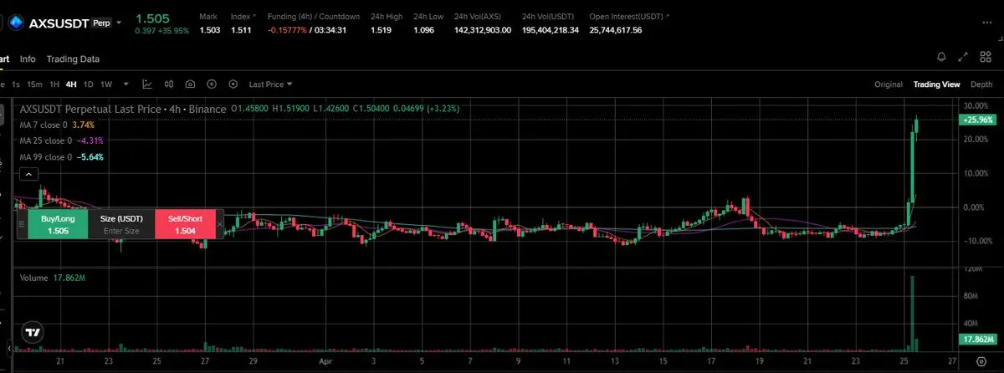This screenshot has width=1004, height=373.
Task: Open the AXSUSDT pair selector dropdown
Action: (120, 23)
